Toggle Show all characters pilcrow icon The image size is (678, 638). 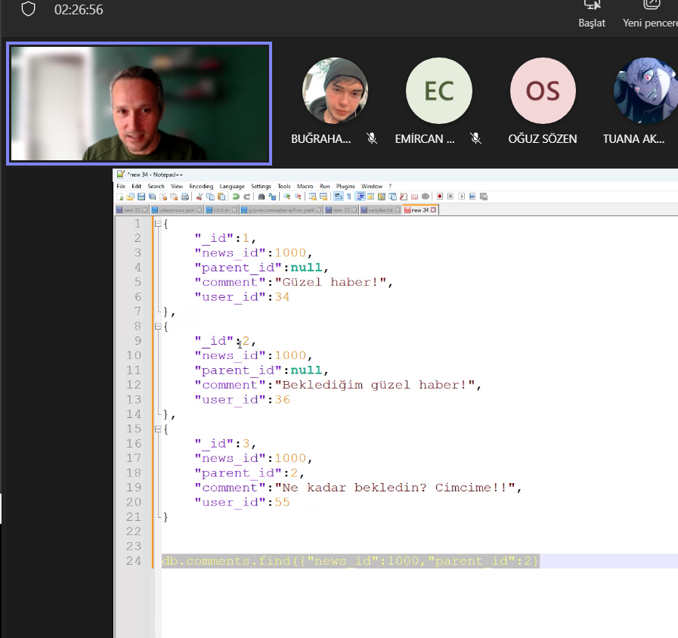click(349, 197)
